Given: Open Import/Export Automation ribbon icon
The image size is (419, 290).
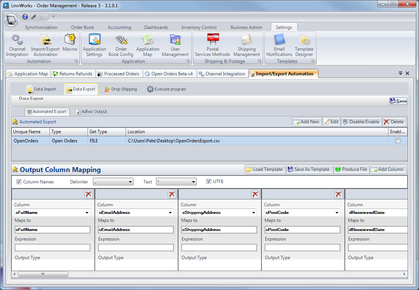Looking at the screenshot, I should [x=45, y=45].
